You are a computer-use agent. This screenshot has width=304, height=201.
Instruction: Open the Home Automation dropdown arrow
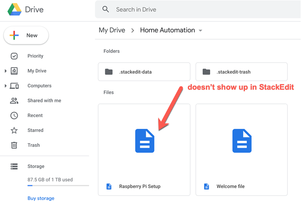click(200, 30)
